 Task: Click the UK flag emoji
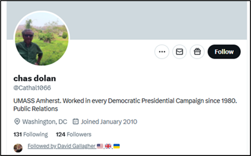click(108, 146)
